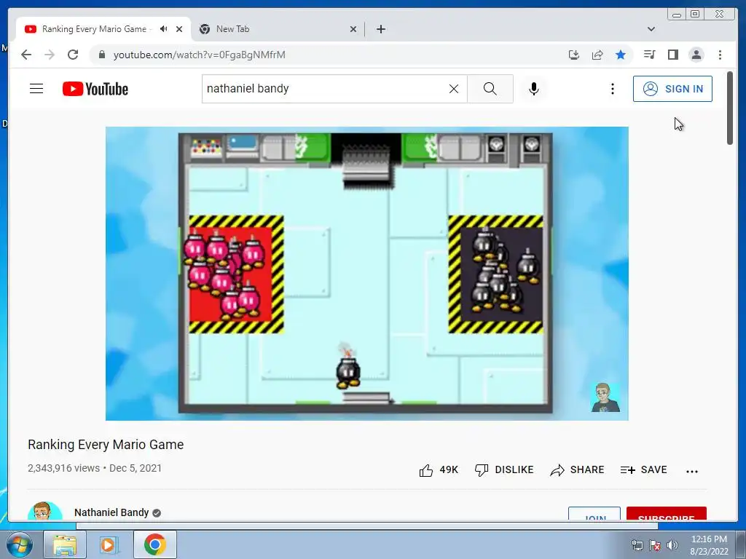Switch to the New Tab tab
Viewport: 746px width, 559px height.
coord(232,29)
